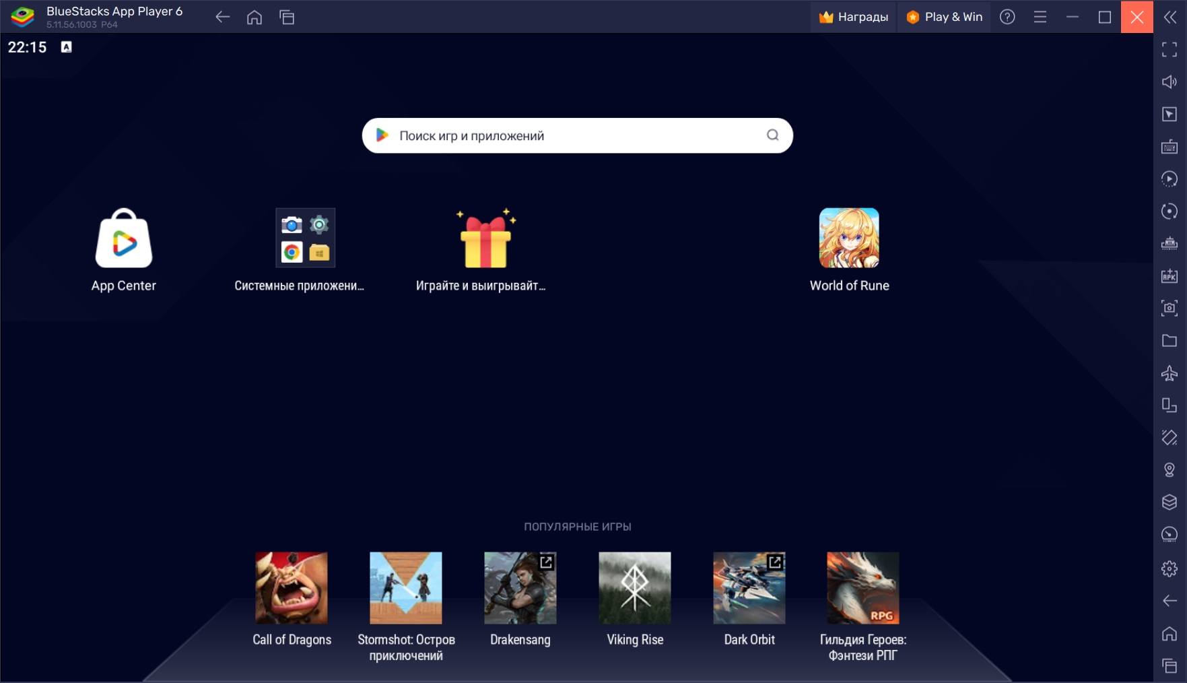Open the Системные приложения folder
The image size is (1187, 683).
[x=305, y=238]
